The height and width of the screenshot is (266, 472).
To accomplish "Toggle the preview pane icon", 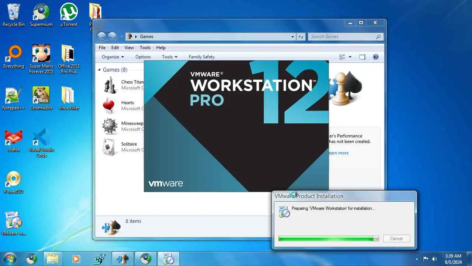I will (362, 57).
